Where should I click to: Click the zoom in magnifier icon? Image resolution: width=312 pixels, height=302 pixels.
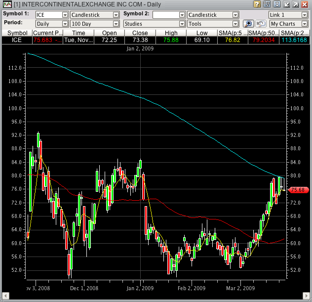[x=249, y=24]
